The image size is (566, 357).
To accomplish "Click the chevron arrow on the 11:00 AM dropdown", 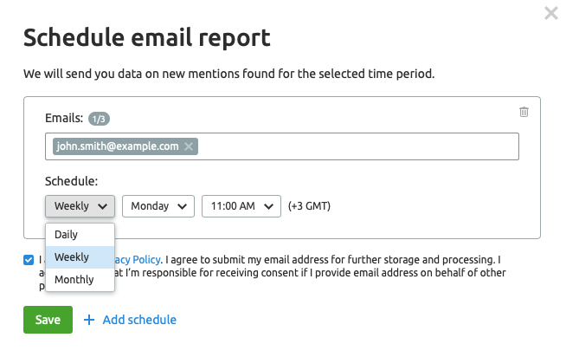I will 268,206.
